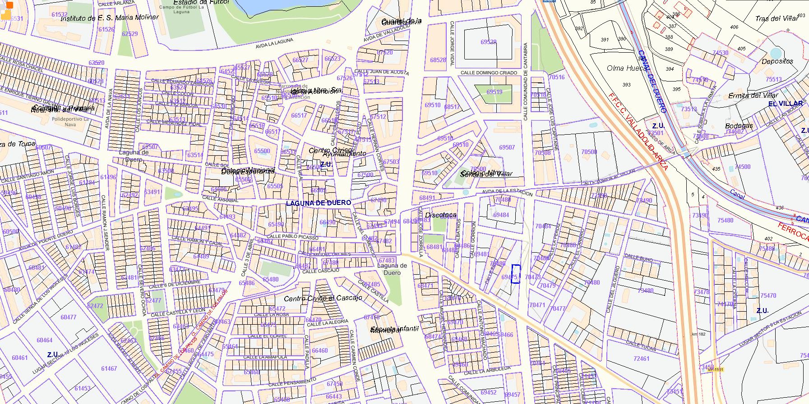The width and height of the screenshot is (809, 404).
Task: Click the CANAL DEL DUERO label
Action: tap(652, 81)
